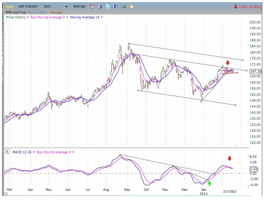The width and height of the screenshot is (264, 200).
Task: Share chart via the Facebook icon
Action: [x=116, y=7]
